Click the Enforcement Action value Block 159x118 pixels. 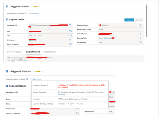pos(101,29)
